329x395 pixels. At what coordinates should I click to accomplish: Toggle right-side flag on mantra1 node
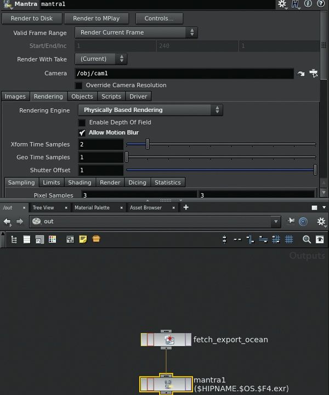pos(188,385)
